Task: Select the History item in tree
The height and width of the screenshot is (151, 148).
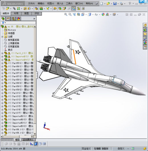Action: [x=12, y=30]
